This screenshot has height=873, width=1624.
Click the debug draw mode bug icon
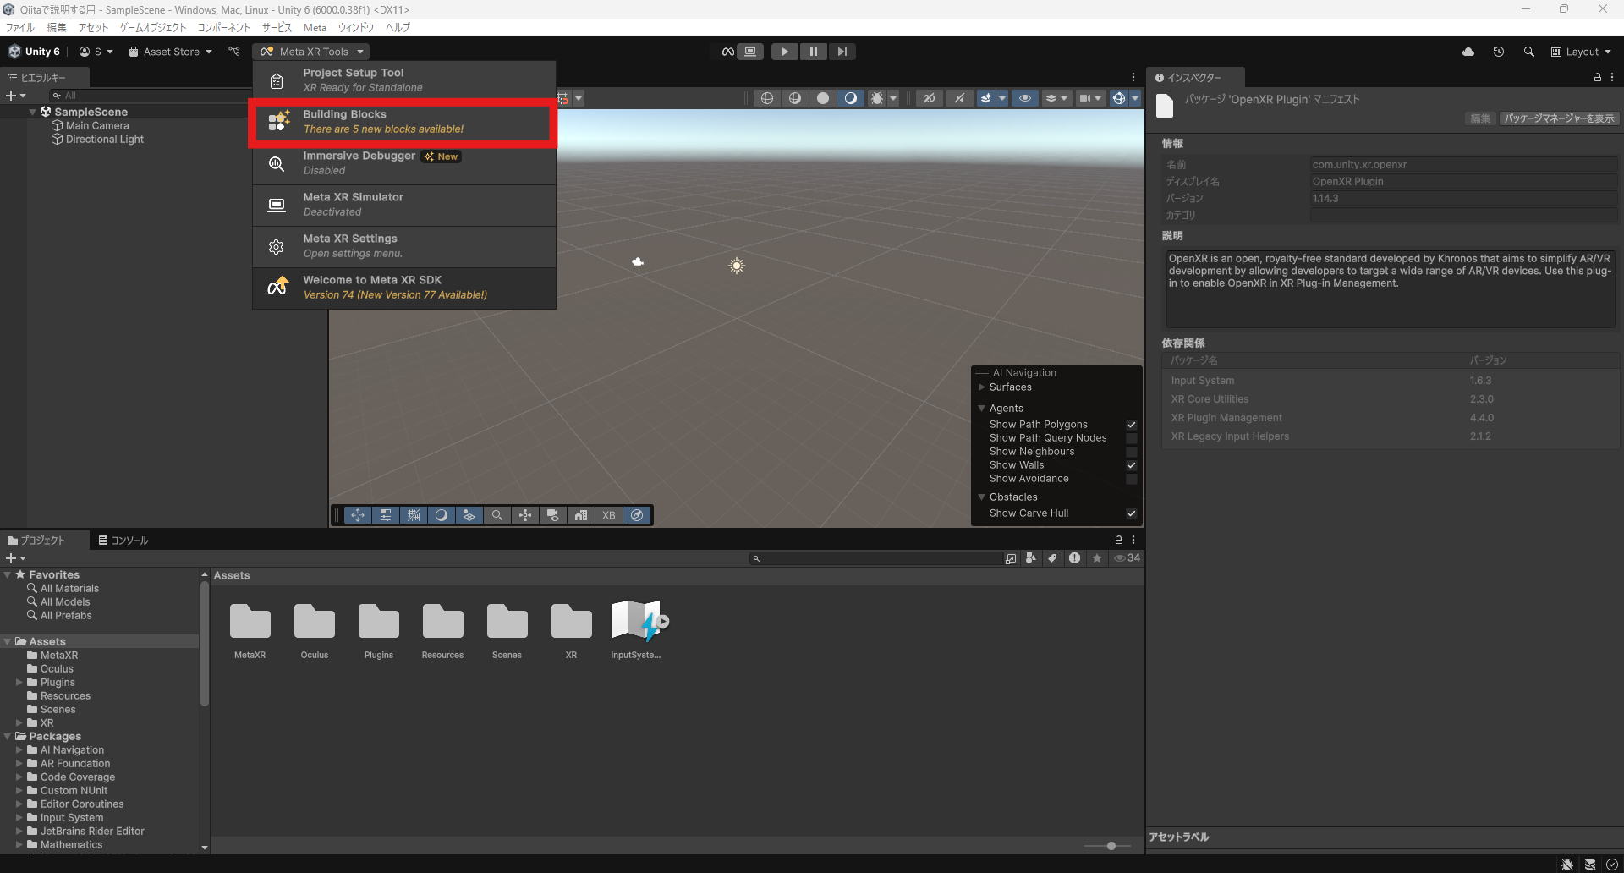click(877, 98)
